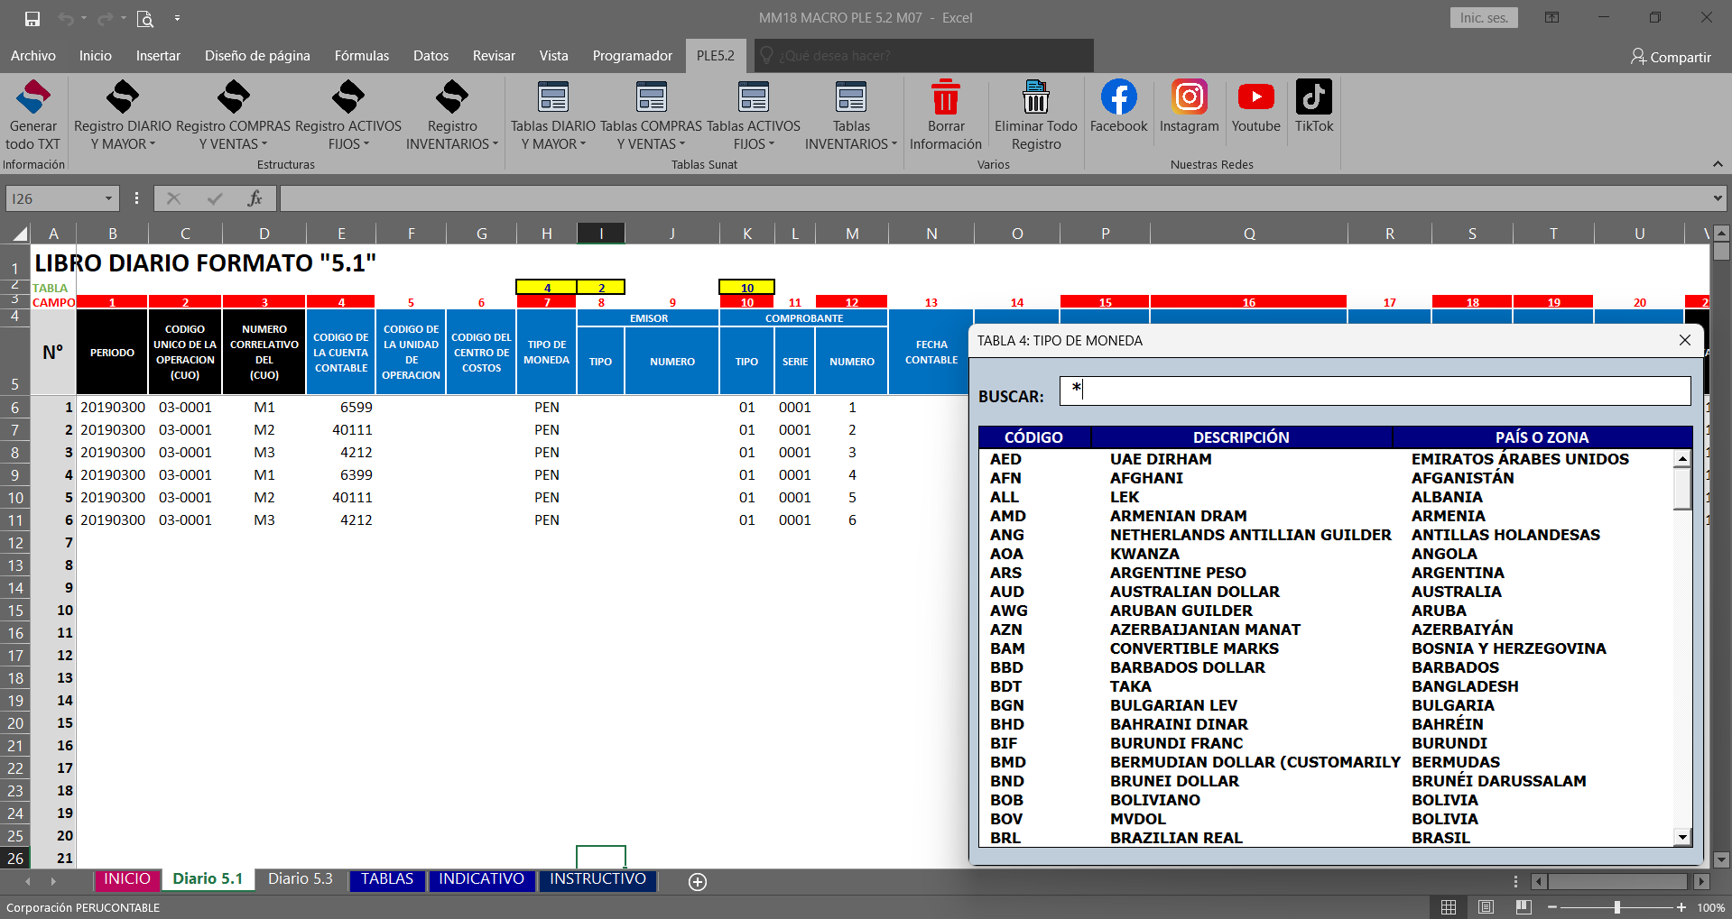
Task: Click the BUSCAR search text field
Action: (1374, 391)
